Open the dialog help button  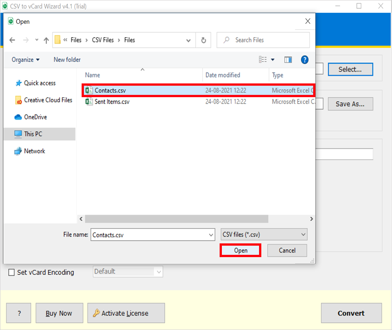pos(304,60)
